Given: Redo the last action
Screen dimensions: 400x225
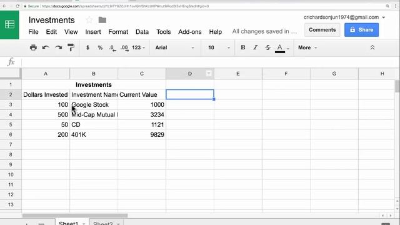Looking at the screenshot, I should 58,47.
